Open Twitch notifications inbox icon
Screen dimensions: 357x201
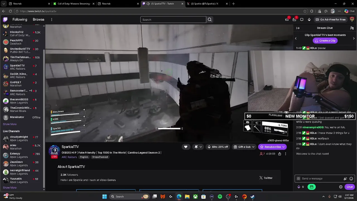(x=294, y=20)
